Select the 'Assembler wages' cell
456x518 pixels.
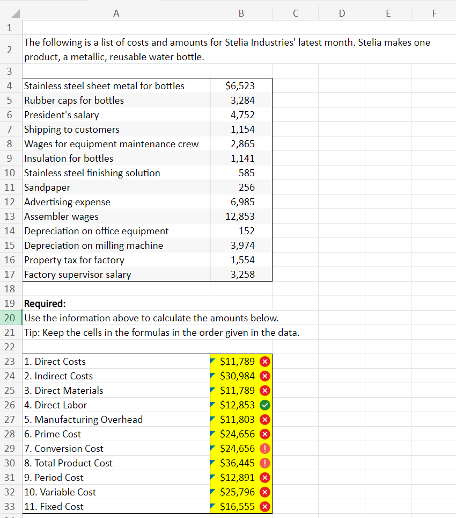[x=116, y=217]
